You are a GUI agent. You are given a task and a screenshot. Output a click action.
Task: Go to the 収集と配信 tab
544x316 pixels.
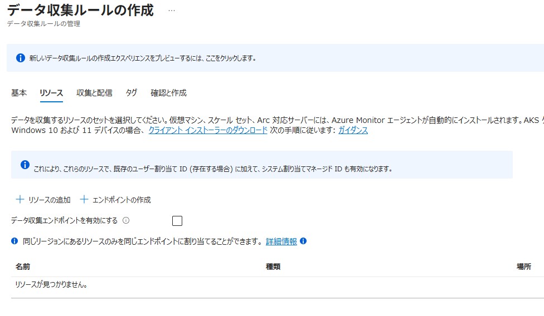[94, 93]
